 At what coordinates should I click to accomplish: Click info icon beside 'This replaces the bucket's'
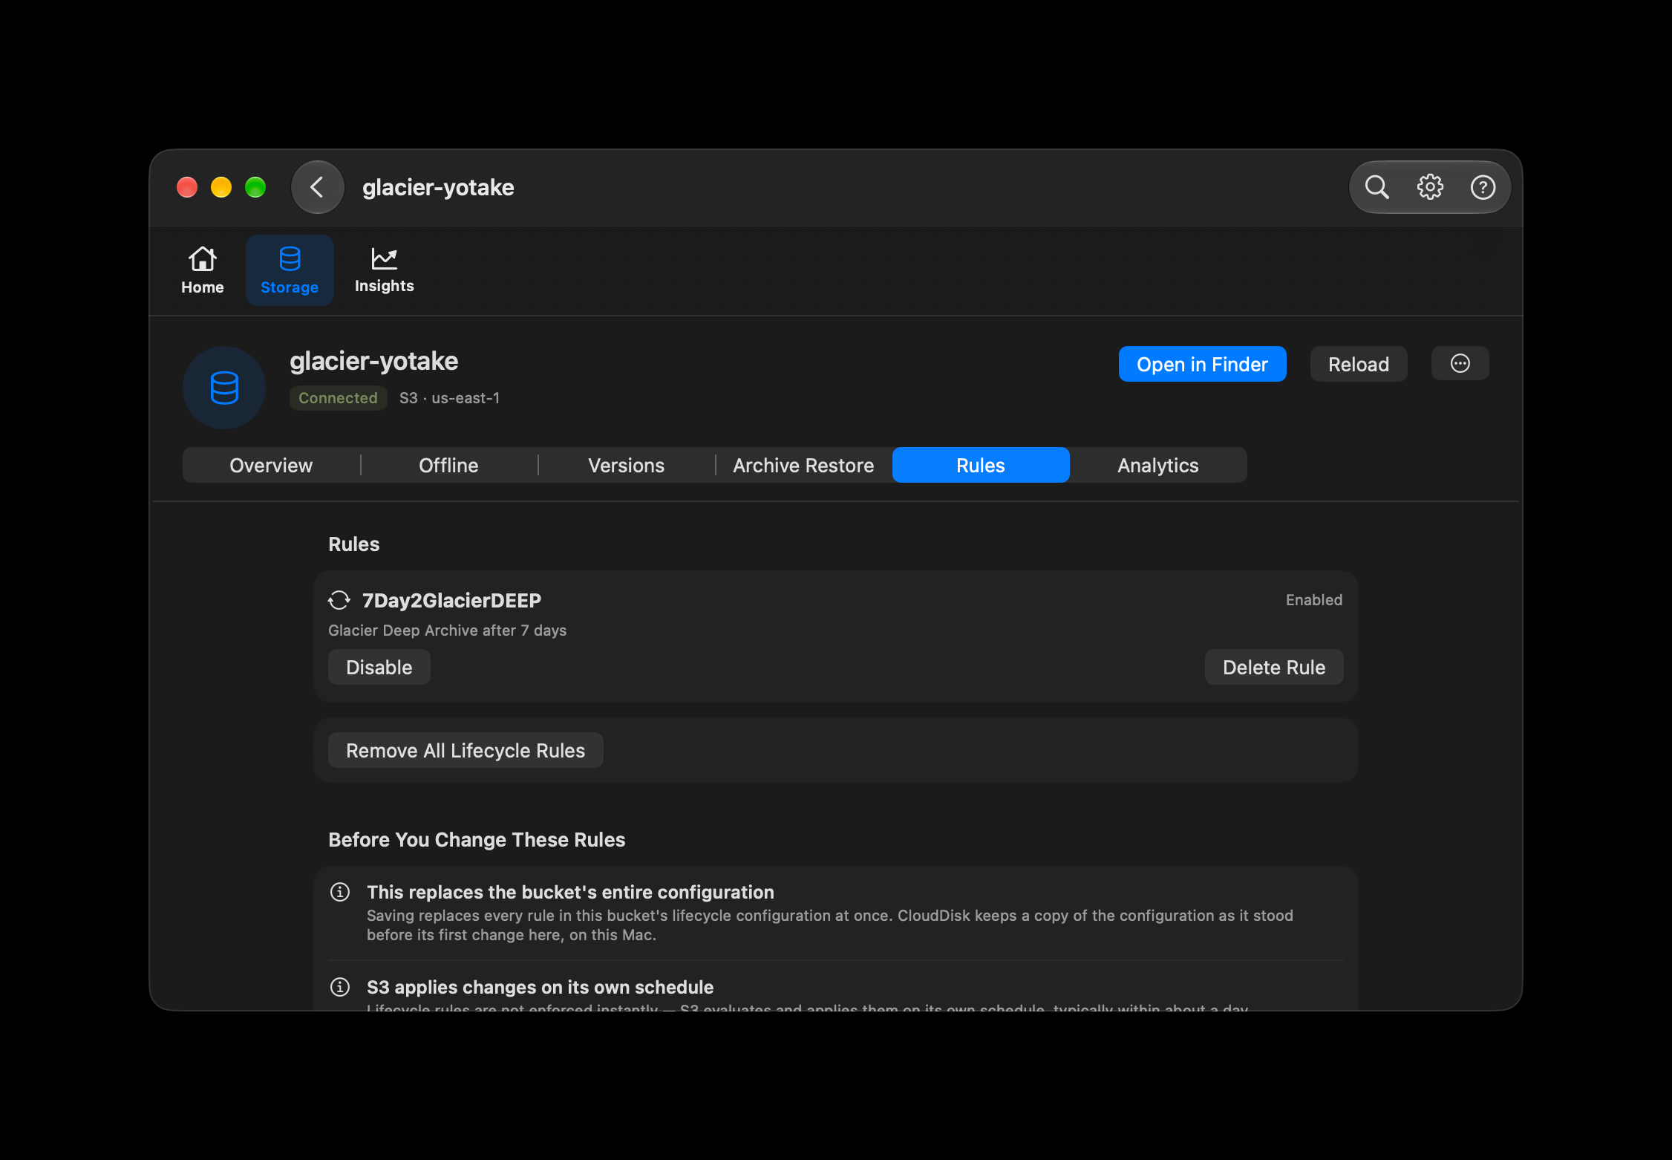coord(340,892)
